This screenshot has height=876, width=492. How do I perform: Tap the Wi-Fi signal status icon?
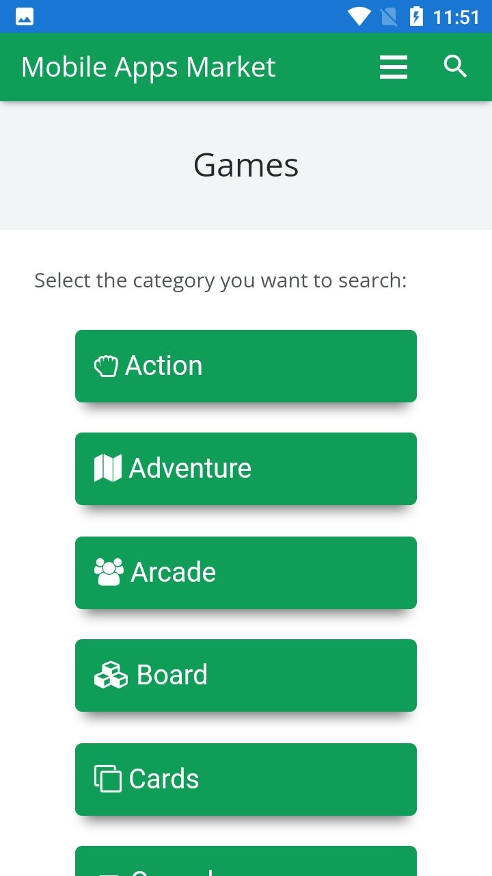(359, 16)
